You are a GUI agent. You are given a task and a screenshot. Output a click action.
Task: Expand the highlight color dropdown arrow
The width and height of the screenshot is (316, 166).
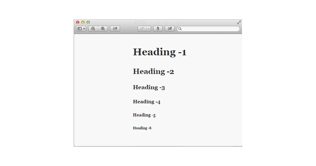click(x=149, y=29)
